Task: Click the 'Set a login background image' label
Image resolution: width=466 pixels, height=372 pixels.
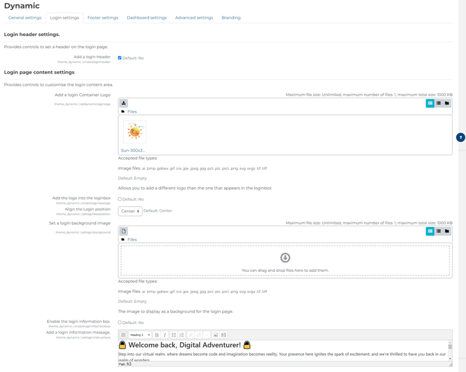Action: click(x=80, y=223)
